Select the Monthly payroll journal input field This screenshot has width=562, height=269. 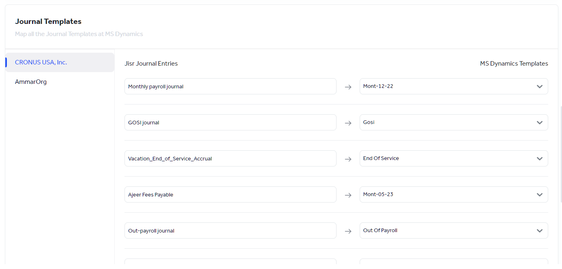pos(230,86)
